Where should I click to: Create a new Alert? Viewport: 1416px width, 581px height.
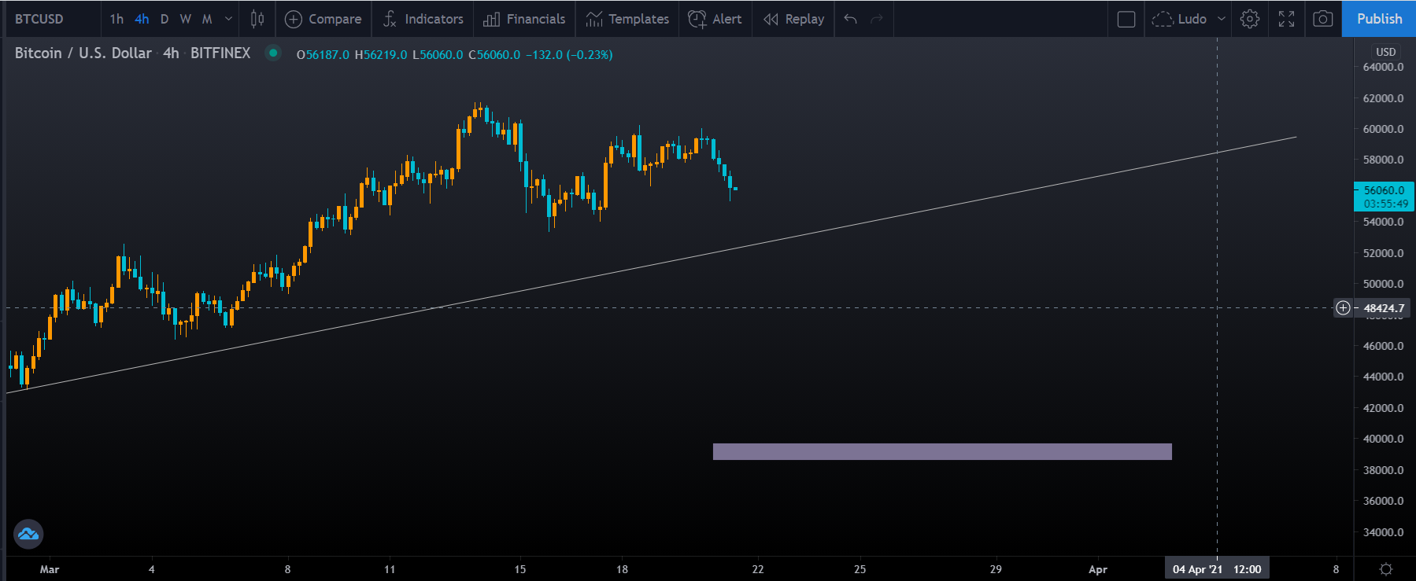coord(715,19)
